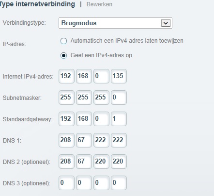Click last DNS 2 field showing 220
The width and height of the screenshot is (214, 196).
click(x=119, y=162)
